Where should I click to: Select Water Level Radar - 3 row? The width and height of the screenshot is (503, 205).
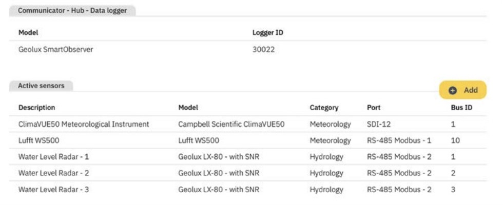click(53, 190)
